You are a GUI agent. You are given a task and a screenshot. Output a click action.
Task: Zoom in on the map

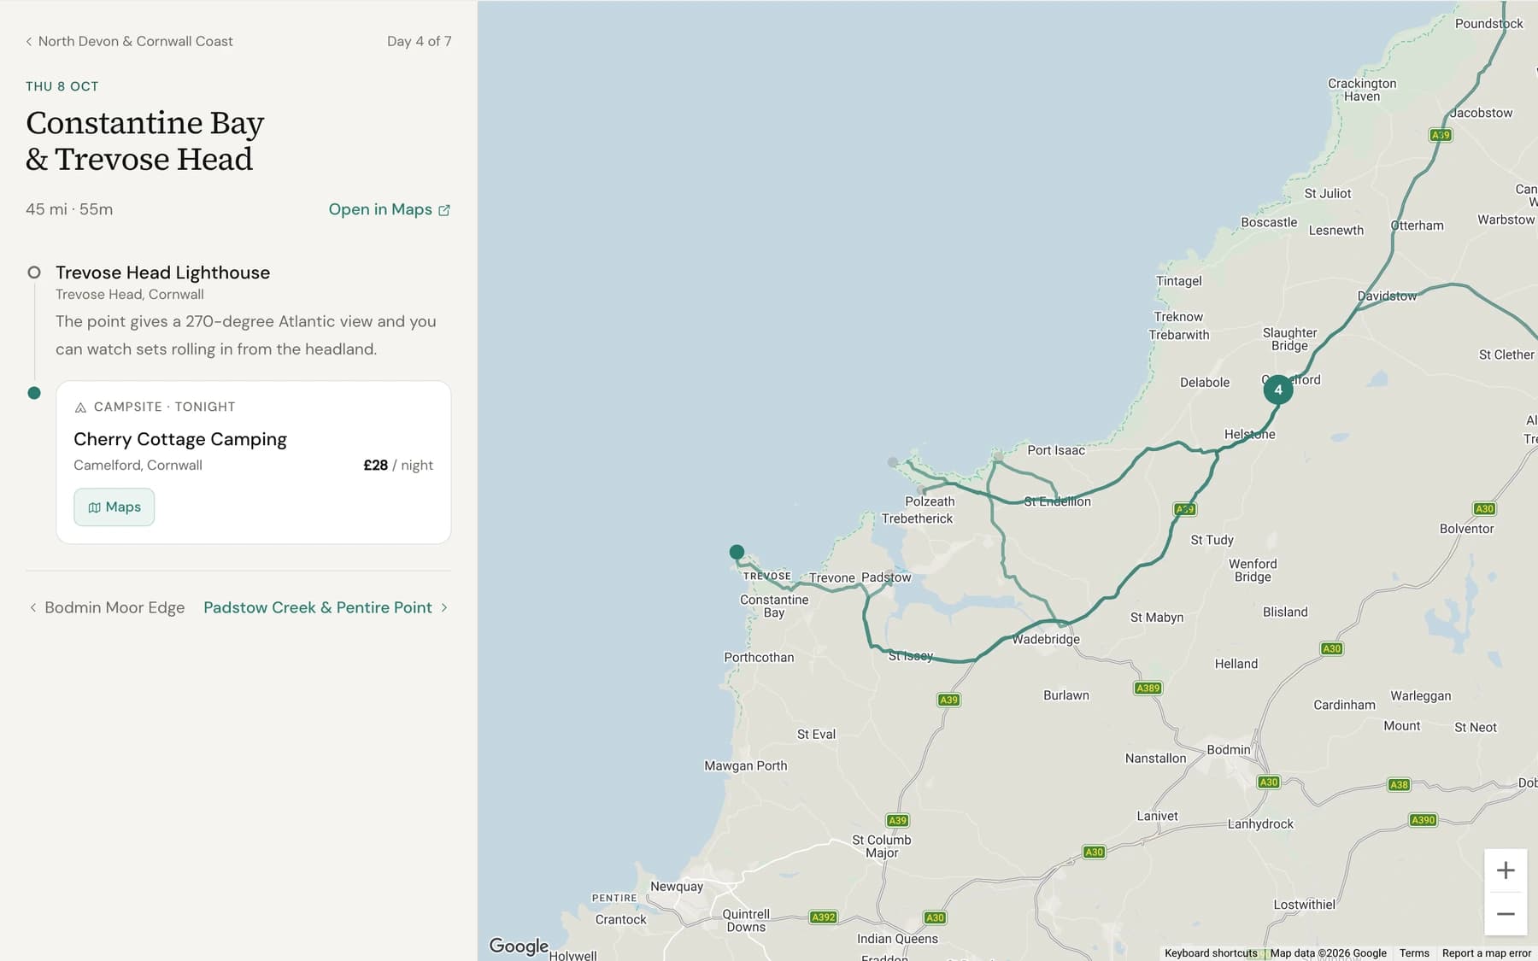(1506, 870)
